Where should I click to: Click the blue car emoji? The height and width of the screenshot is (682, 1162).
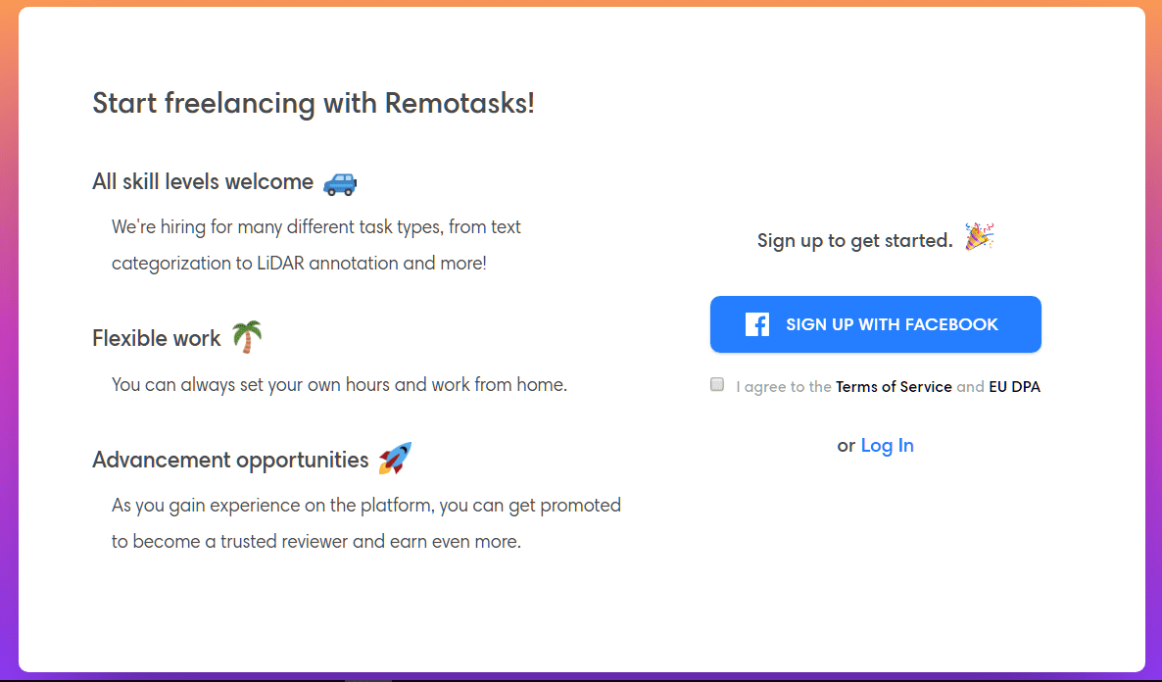(x=340, y=183)
